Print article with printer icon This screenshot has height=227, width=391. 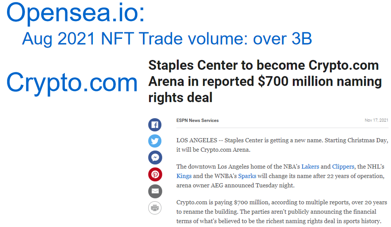155,208
